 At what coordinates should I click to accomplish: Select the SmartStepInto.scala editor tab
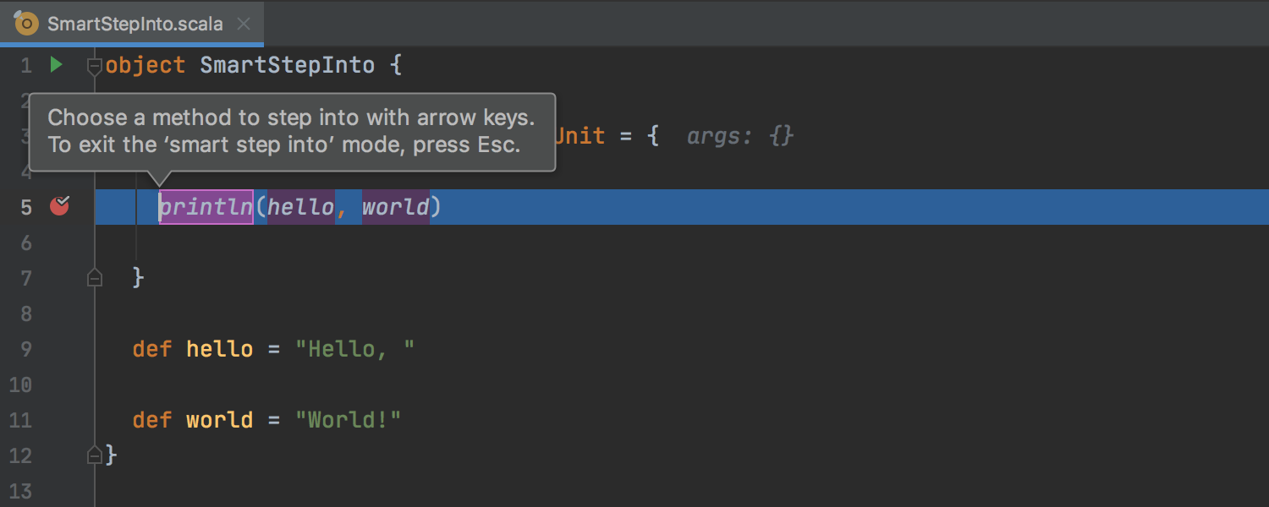pos(135,24)
